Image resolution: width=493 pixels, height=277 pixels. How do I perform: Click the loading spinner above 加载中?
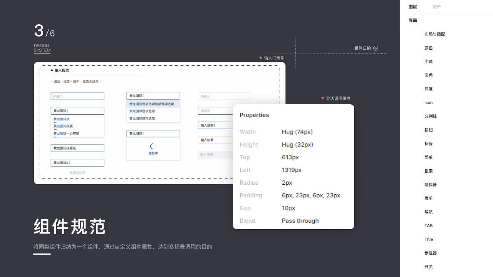coord(153,146)
